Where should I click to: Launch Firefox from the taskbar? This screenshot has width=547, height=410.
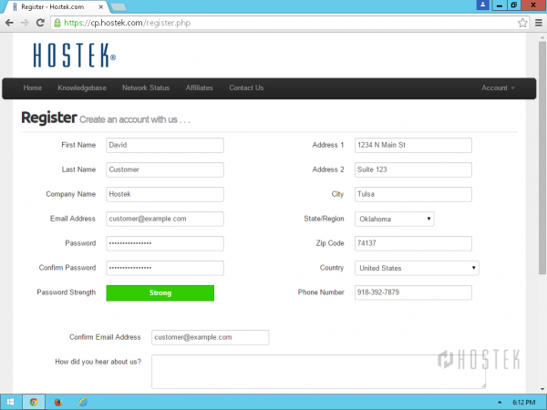(57, 402)
